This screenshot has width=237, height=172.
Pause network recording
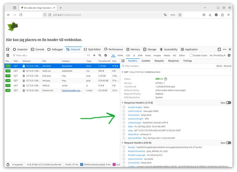pos(88,55)
